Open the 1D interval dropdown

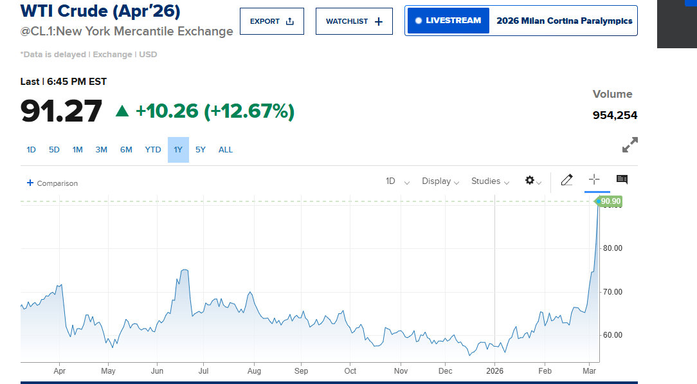click(397, 181)
